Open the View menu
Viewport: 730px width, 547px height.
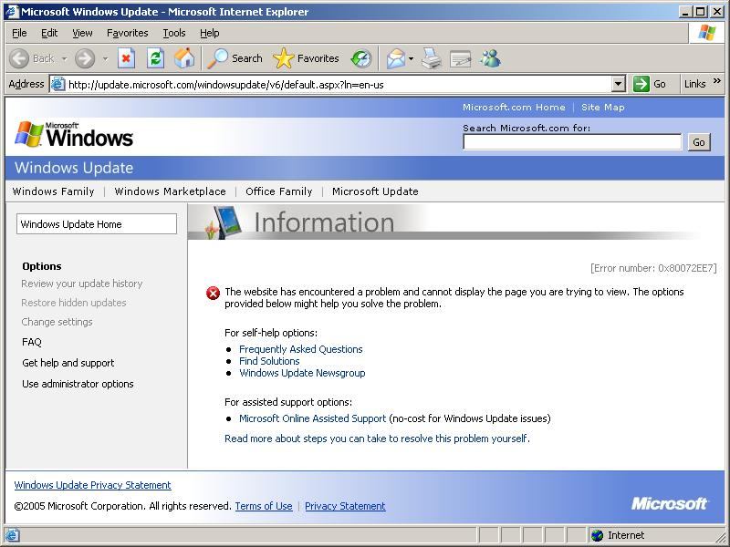click(82, 33)
